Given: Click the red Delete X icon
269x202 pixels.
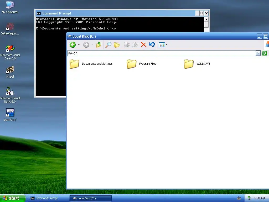Looking at the screenshot, I should coord(144,45).
